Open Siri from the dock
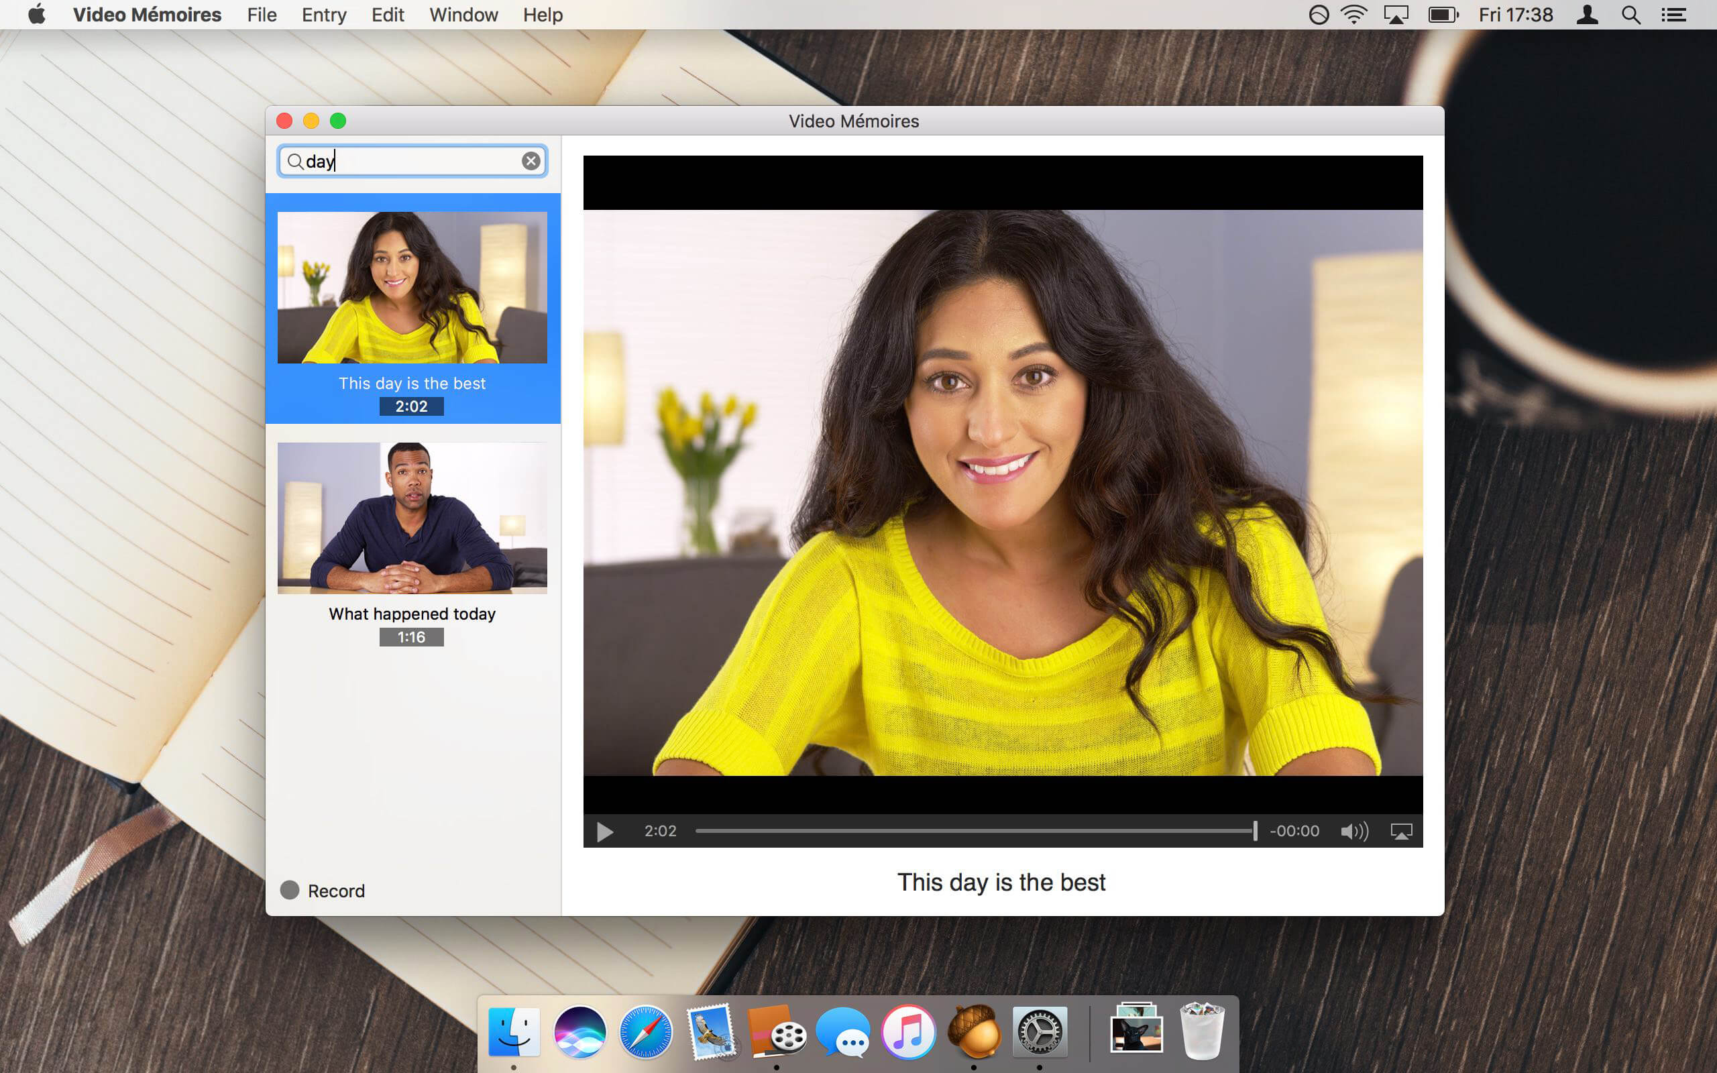1717x1073 pixels. click(x=579, y=1032)
